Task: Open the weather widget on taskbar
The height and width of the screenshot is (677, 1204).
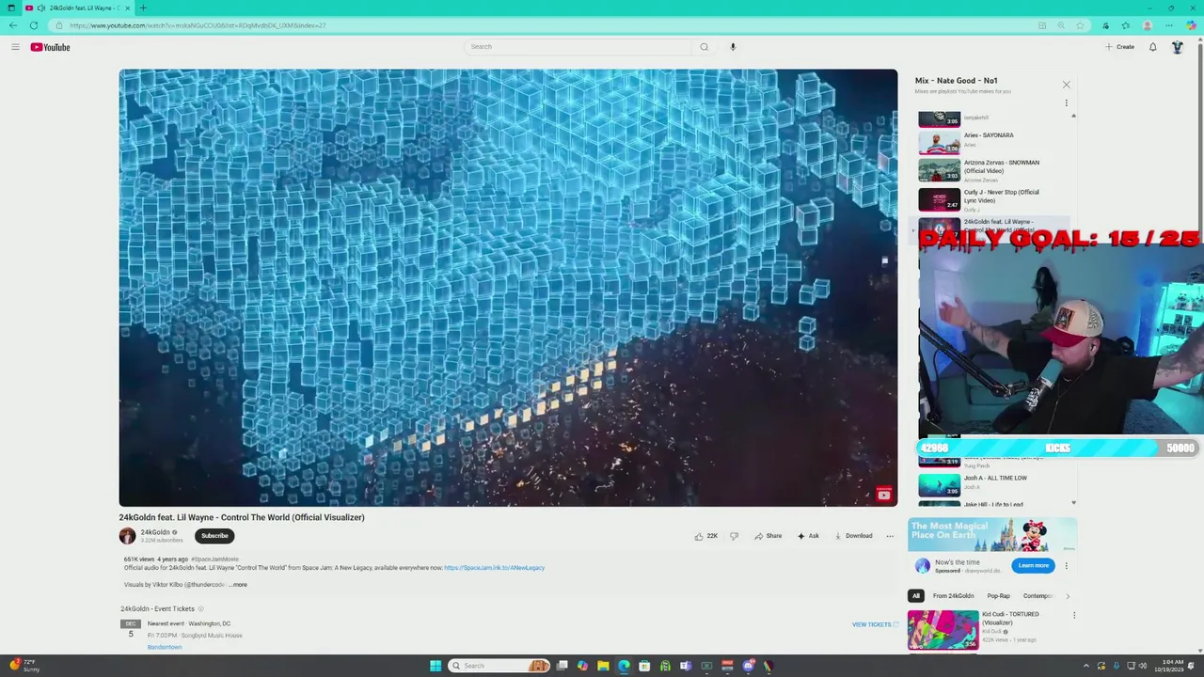Action: click(24, 666)
